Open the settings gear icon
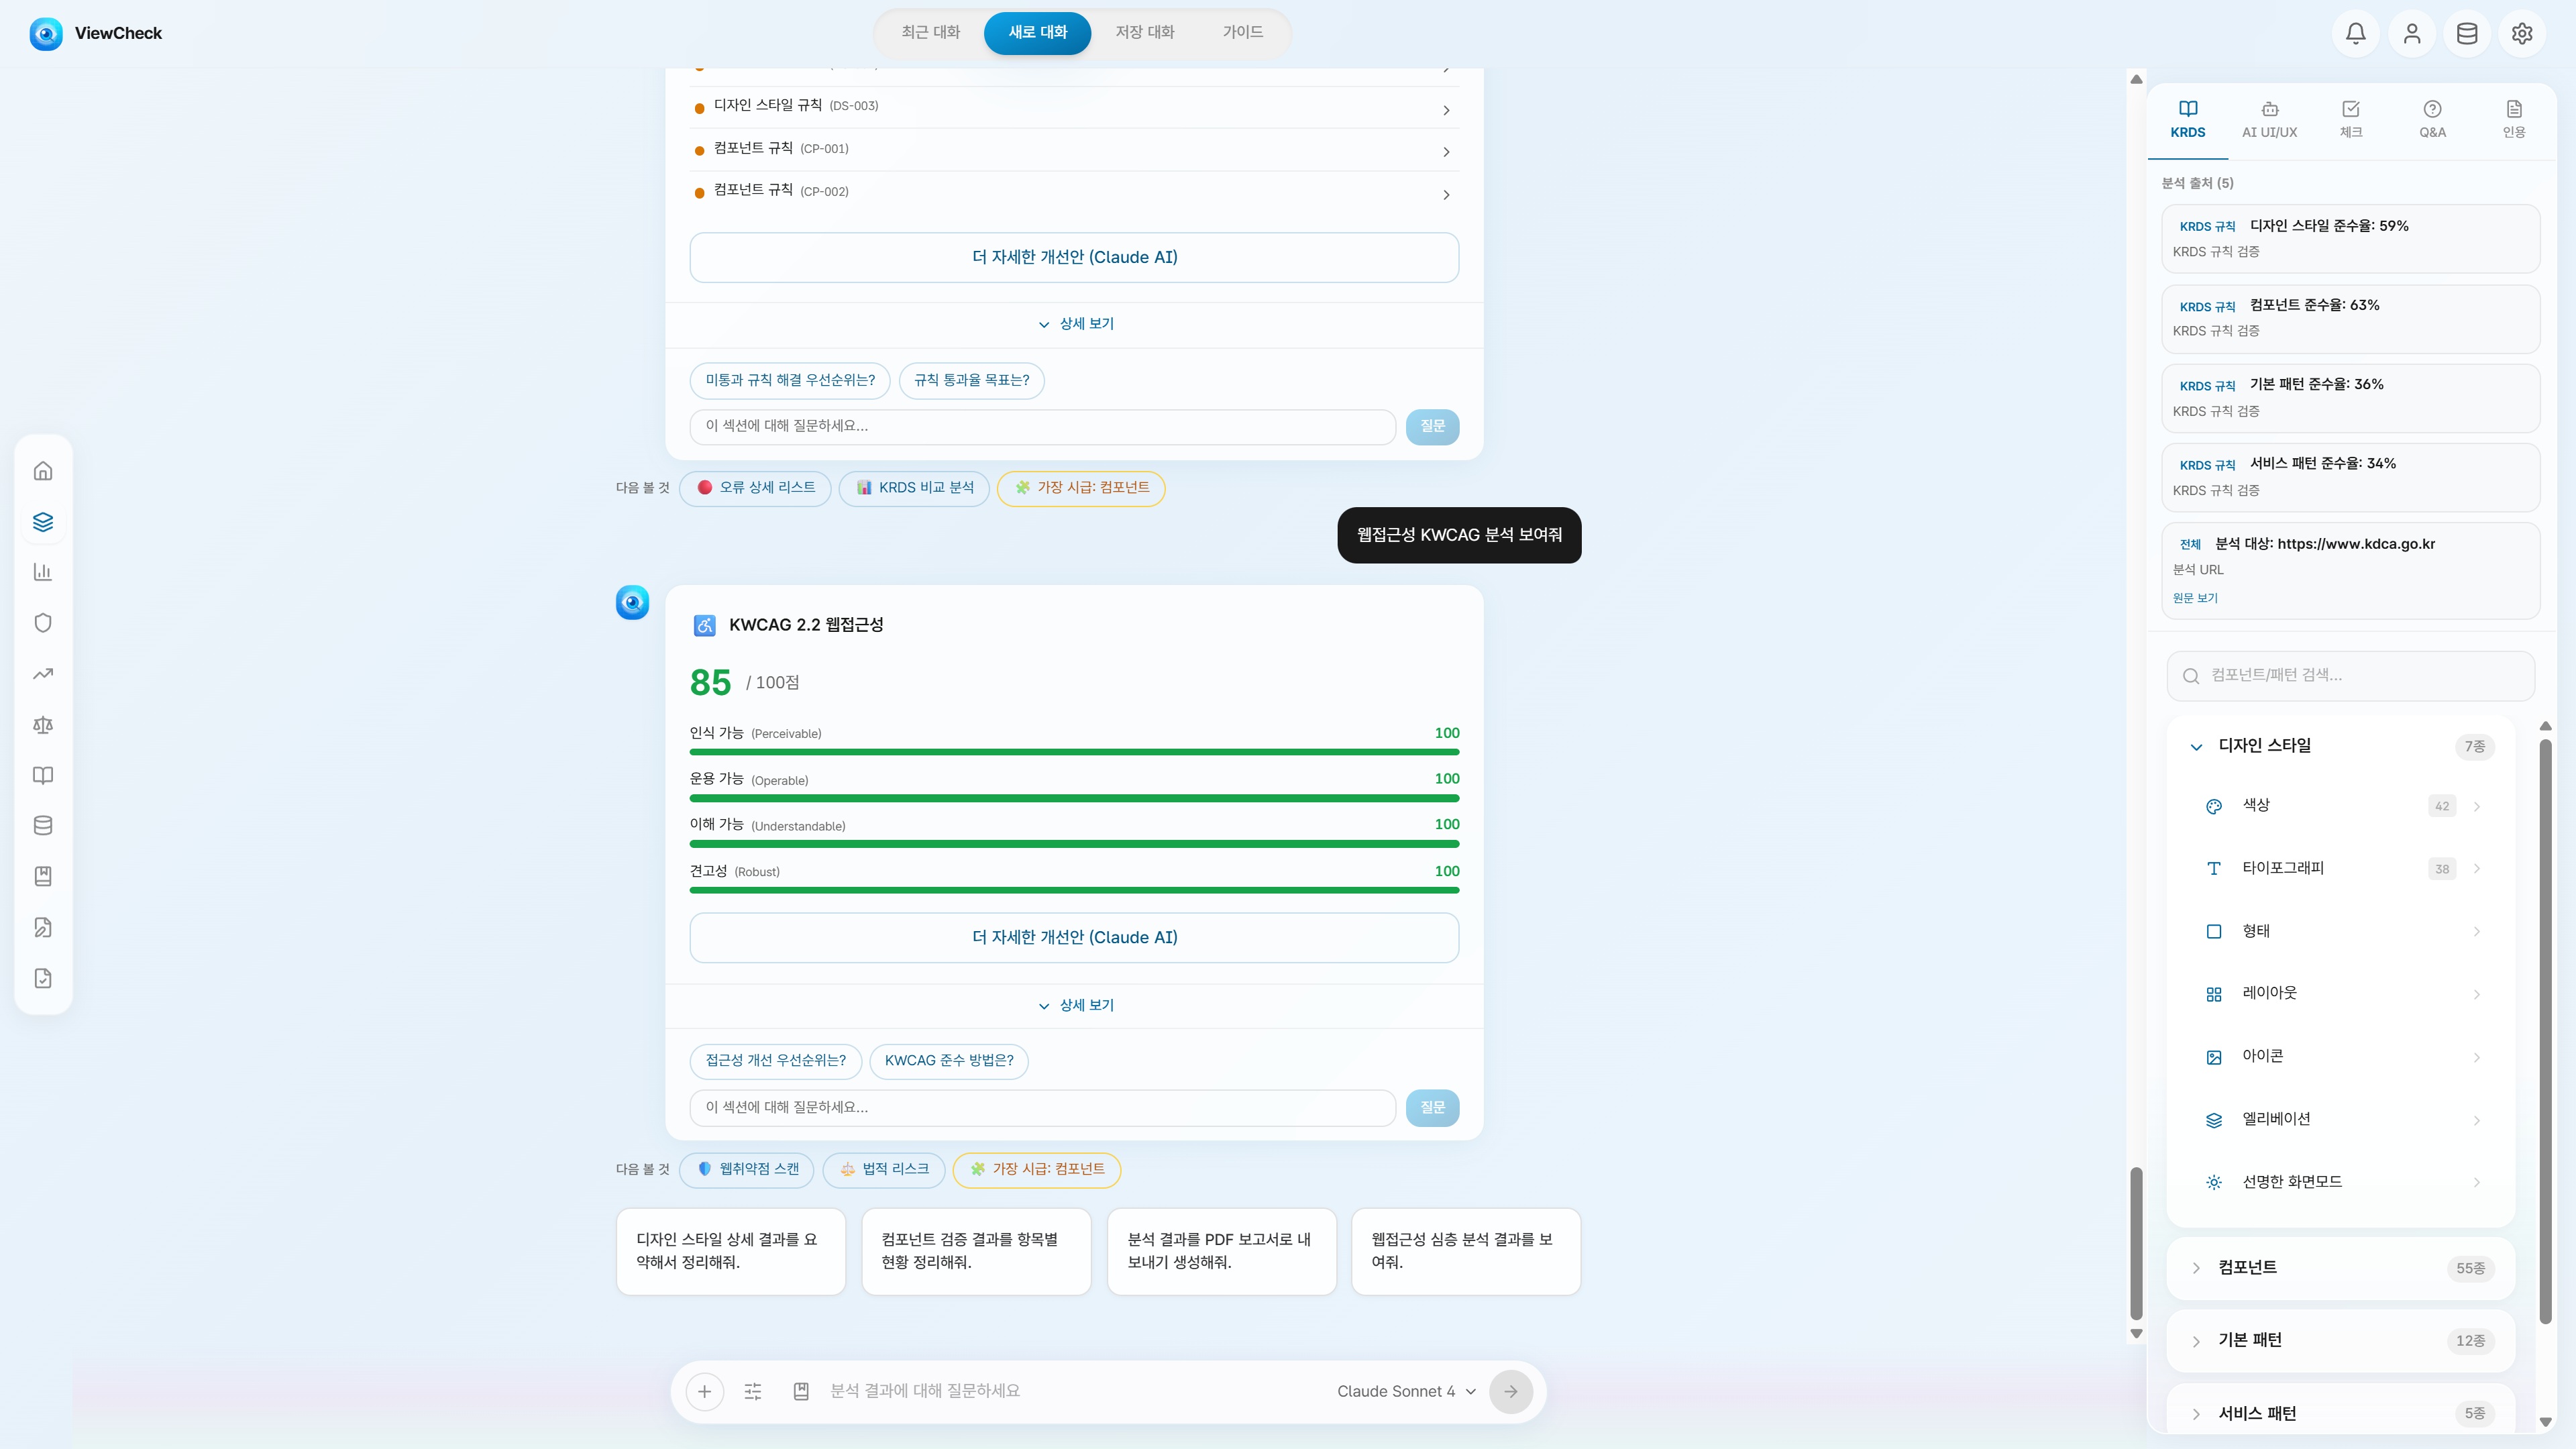 (x=2522, y=33)
